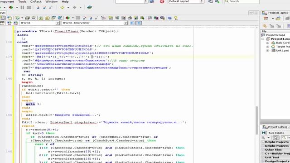Open the Default Layout desktop combo box
This screenshot has height=163, width=290.
186,1
